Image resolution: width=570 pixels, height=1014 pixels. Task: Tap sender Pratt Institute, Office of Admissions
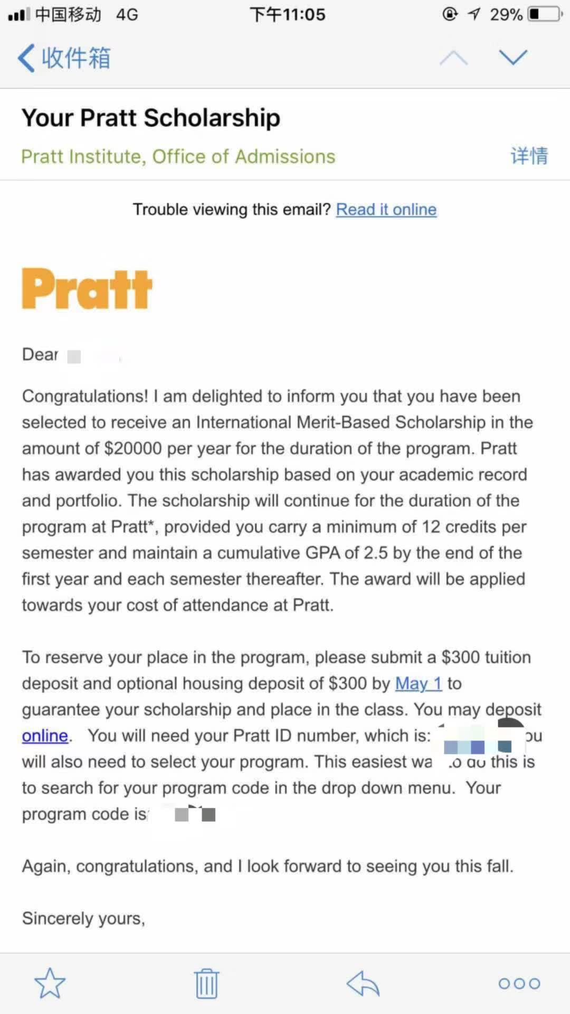click(x=178, y=157)
